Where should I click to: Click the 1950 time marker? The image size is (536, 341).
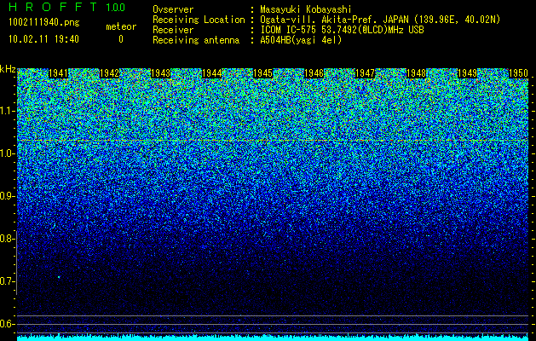coord(519,73)
